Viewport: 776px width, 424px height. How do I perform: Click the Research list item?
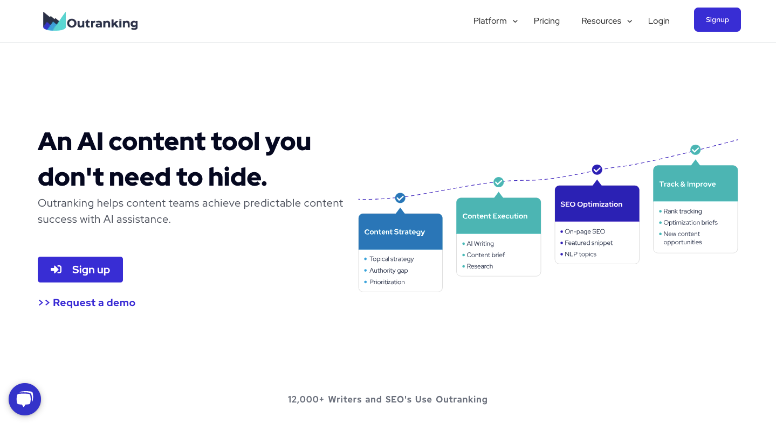click(x=478, y=266)
